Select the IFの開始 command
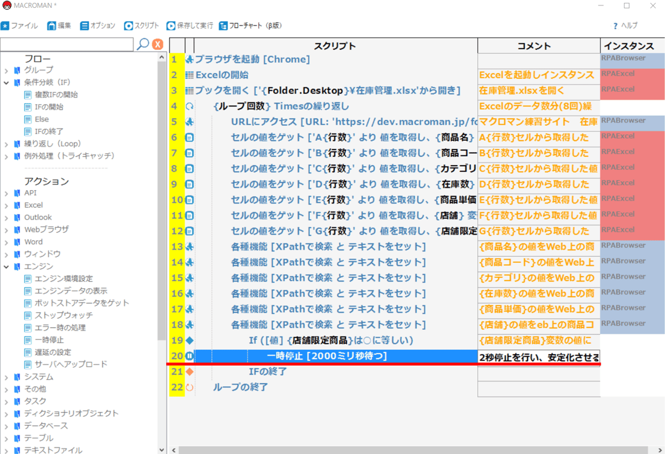 tap(49, 107)
